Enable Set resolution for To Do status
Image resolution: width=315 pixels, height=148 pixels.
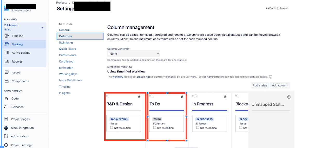click(x=155, y=128)
